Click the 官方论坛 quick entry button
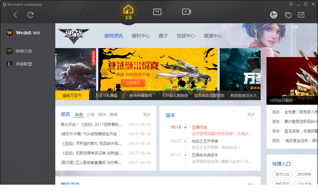The image size is (318, 192). (x=282, y=174)
